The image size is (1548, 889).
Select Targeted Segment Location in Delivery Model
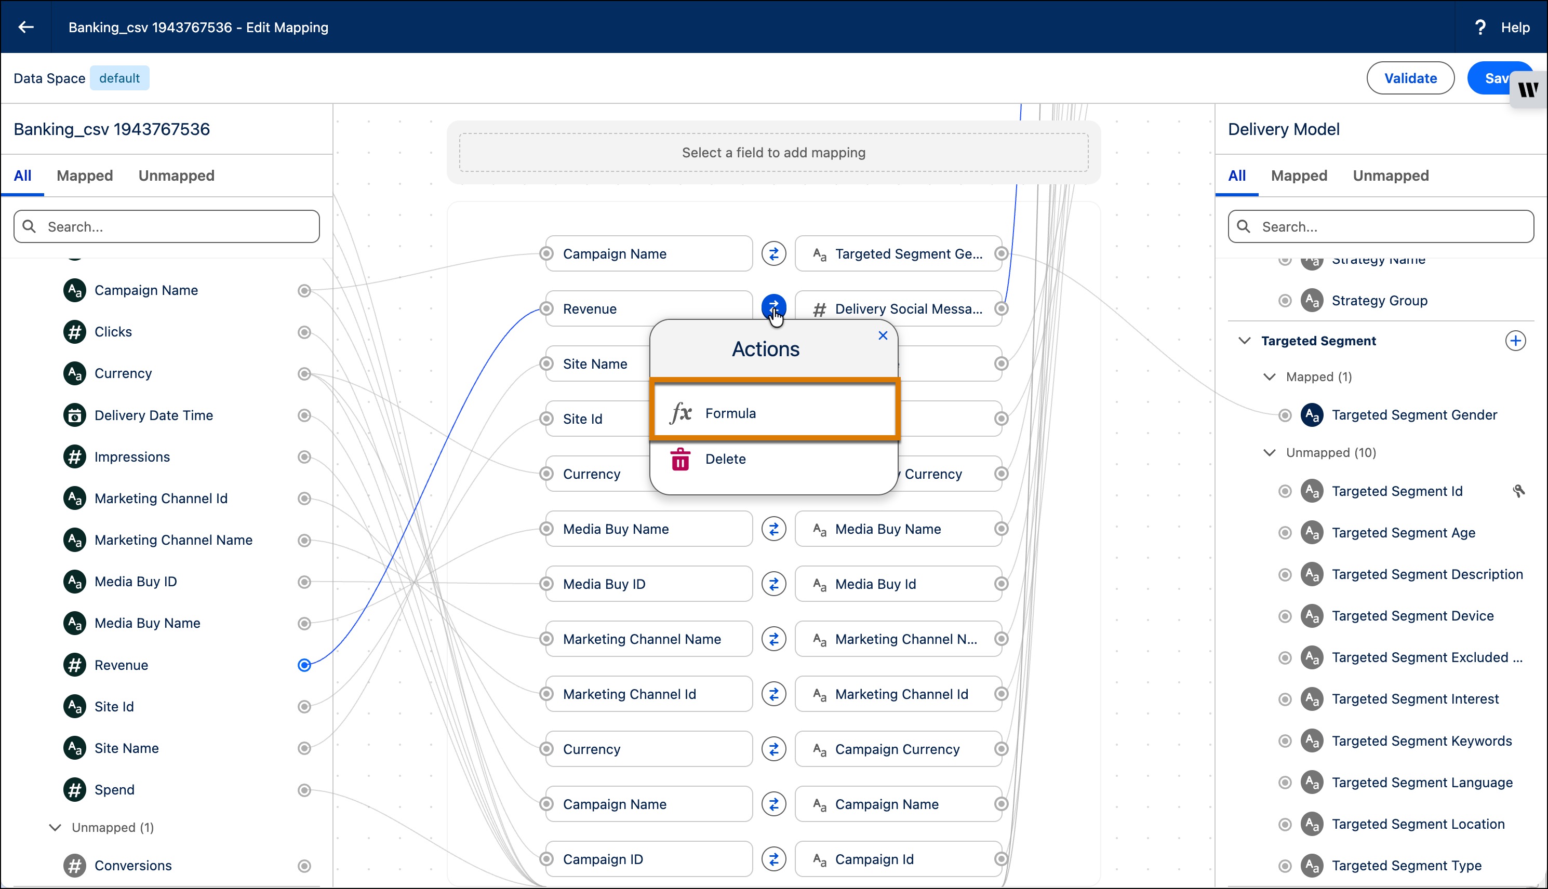tap(1418, 824)
